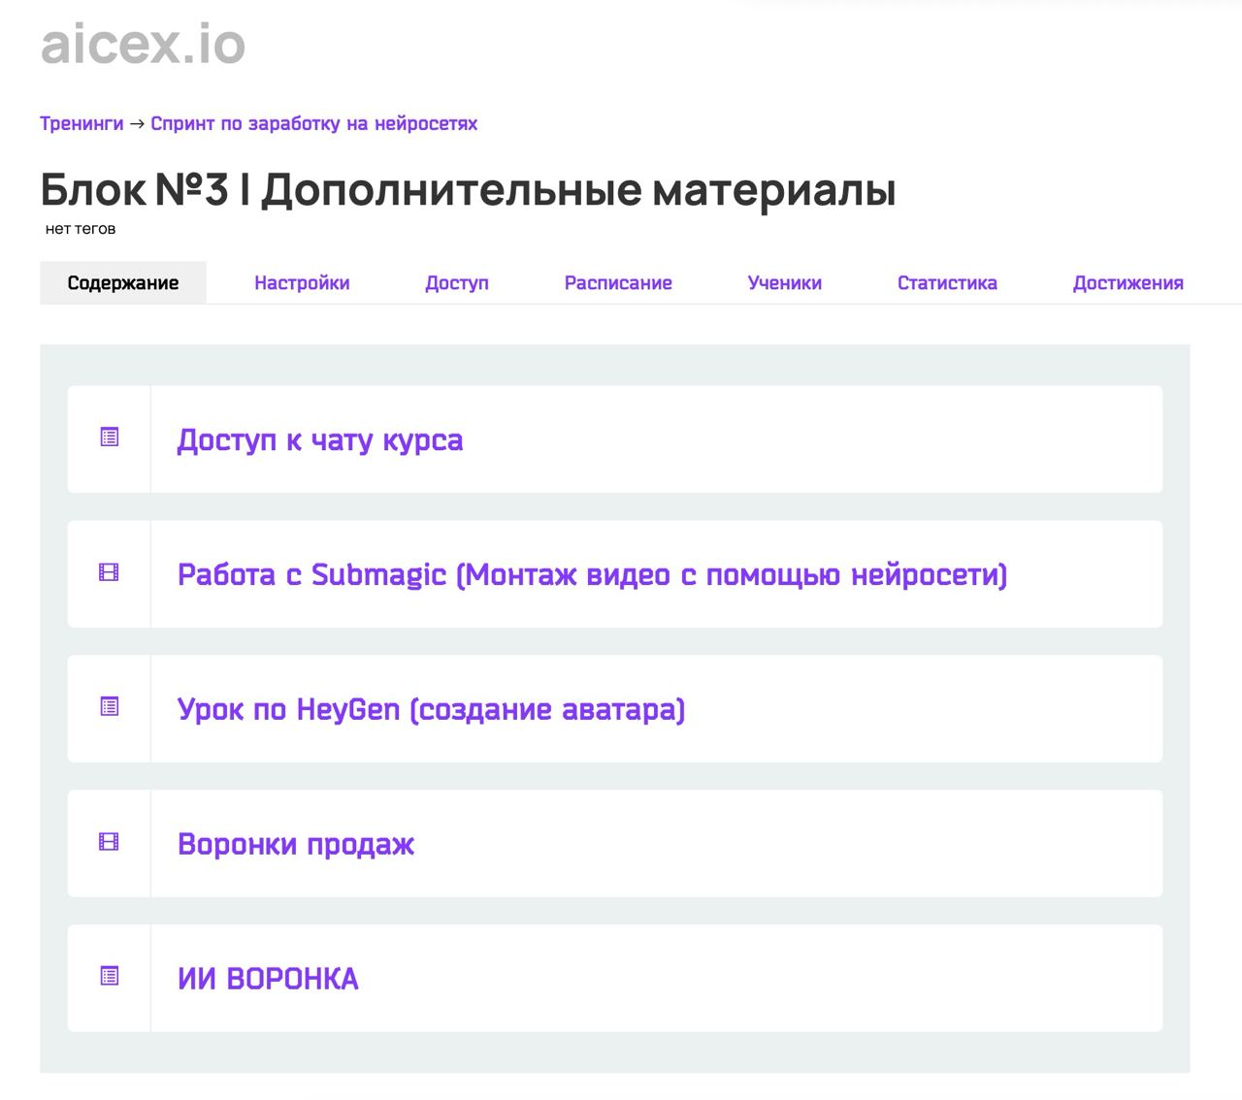Open the lesson Воронки продаж
The image size is (1242, 1100).
point(296,845)
